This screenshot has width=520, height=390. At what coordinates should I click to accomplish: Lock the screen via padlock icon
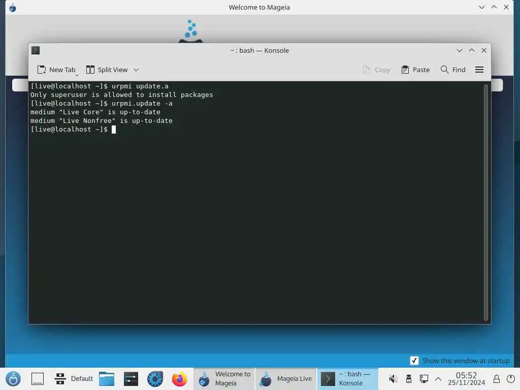[497, 379]
